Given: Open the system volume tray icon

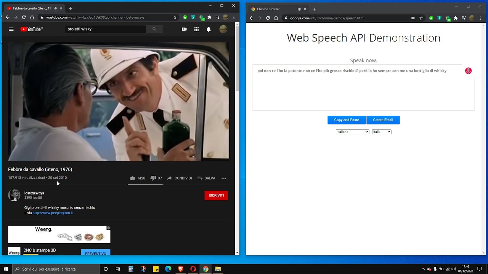Looking at the screenshot, I should [x=454, y=269].
